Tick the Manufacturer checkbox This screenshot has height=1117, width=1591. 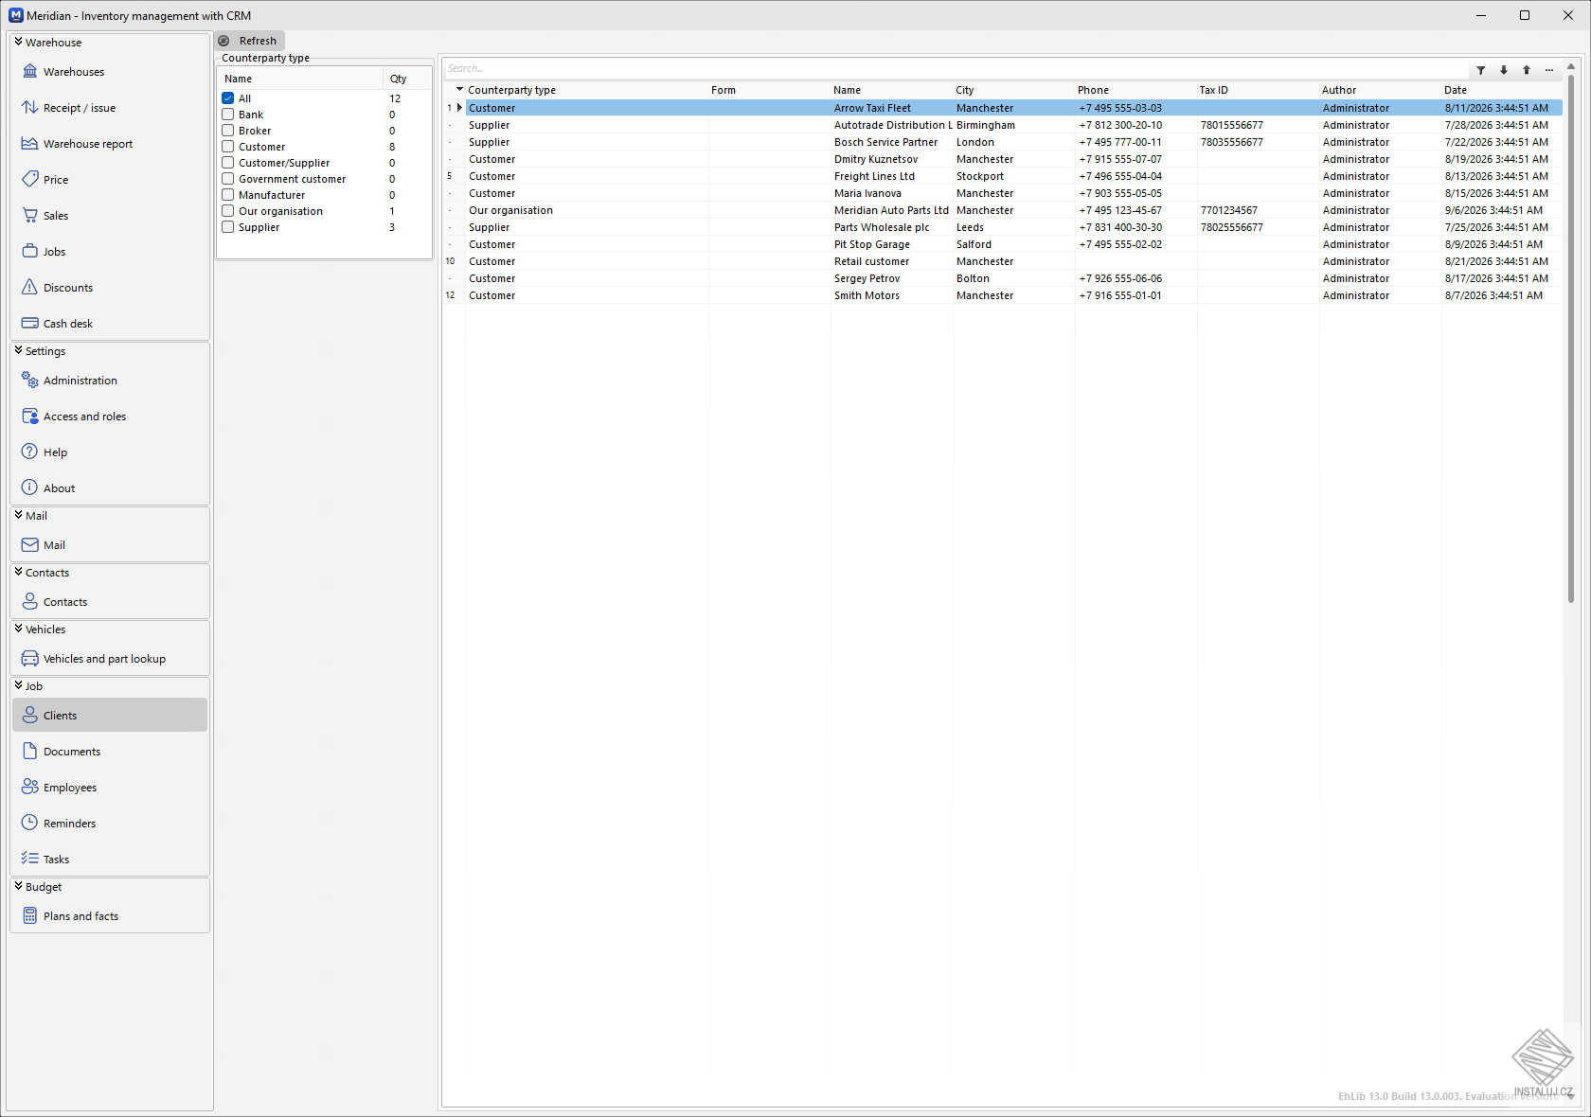pos(228,195)
